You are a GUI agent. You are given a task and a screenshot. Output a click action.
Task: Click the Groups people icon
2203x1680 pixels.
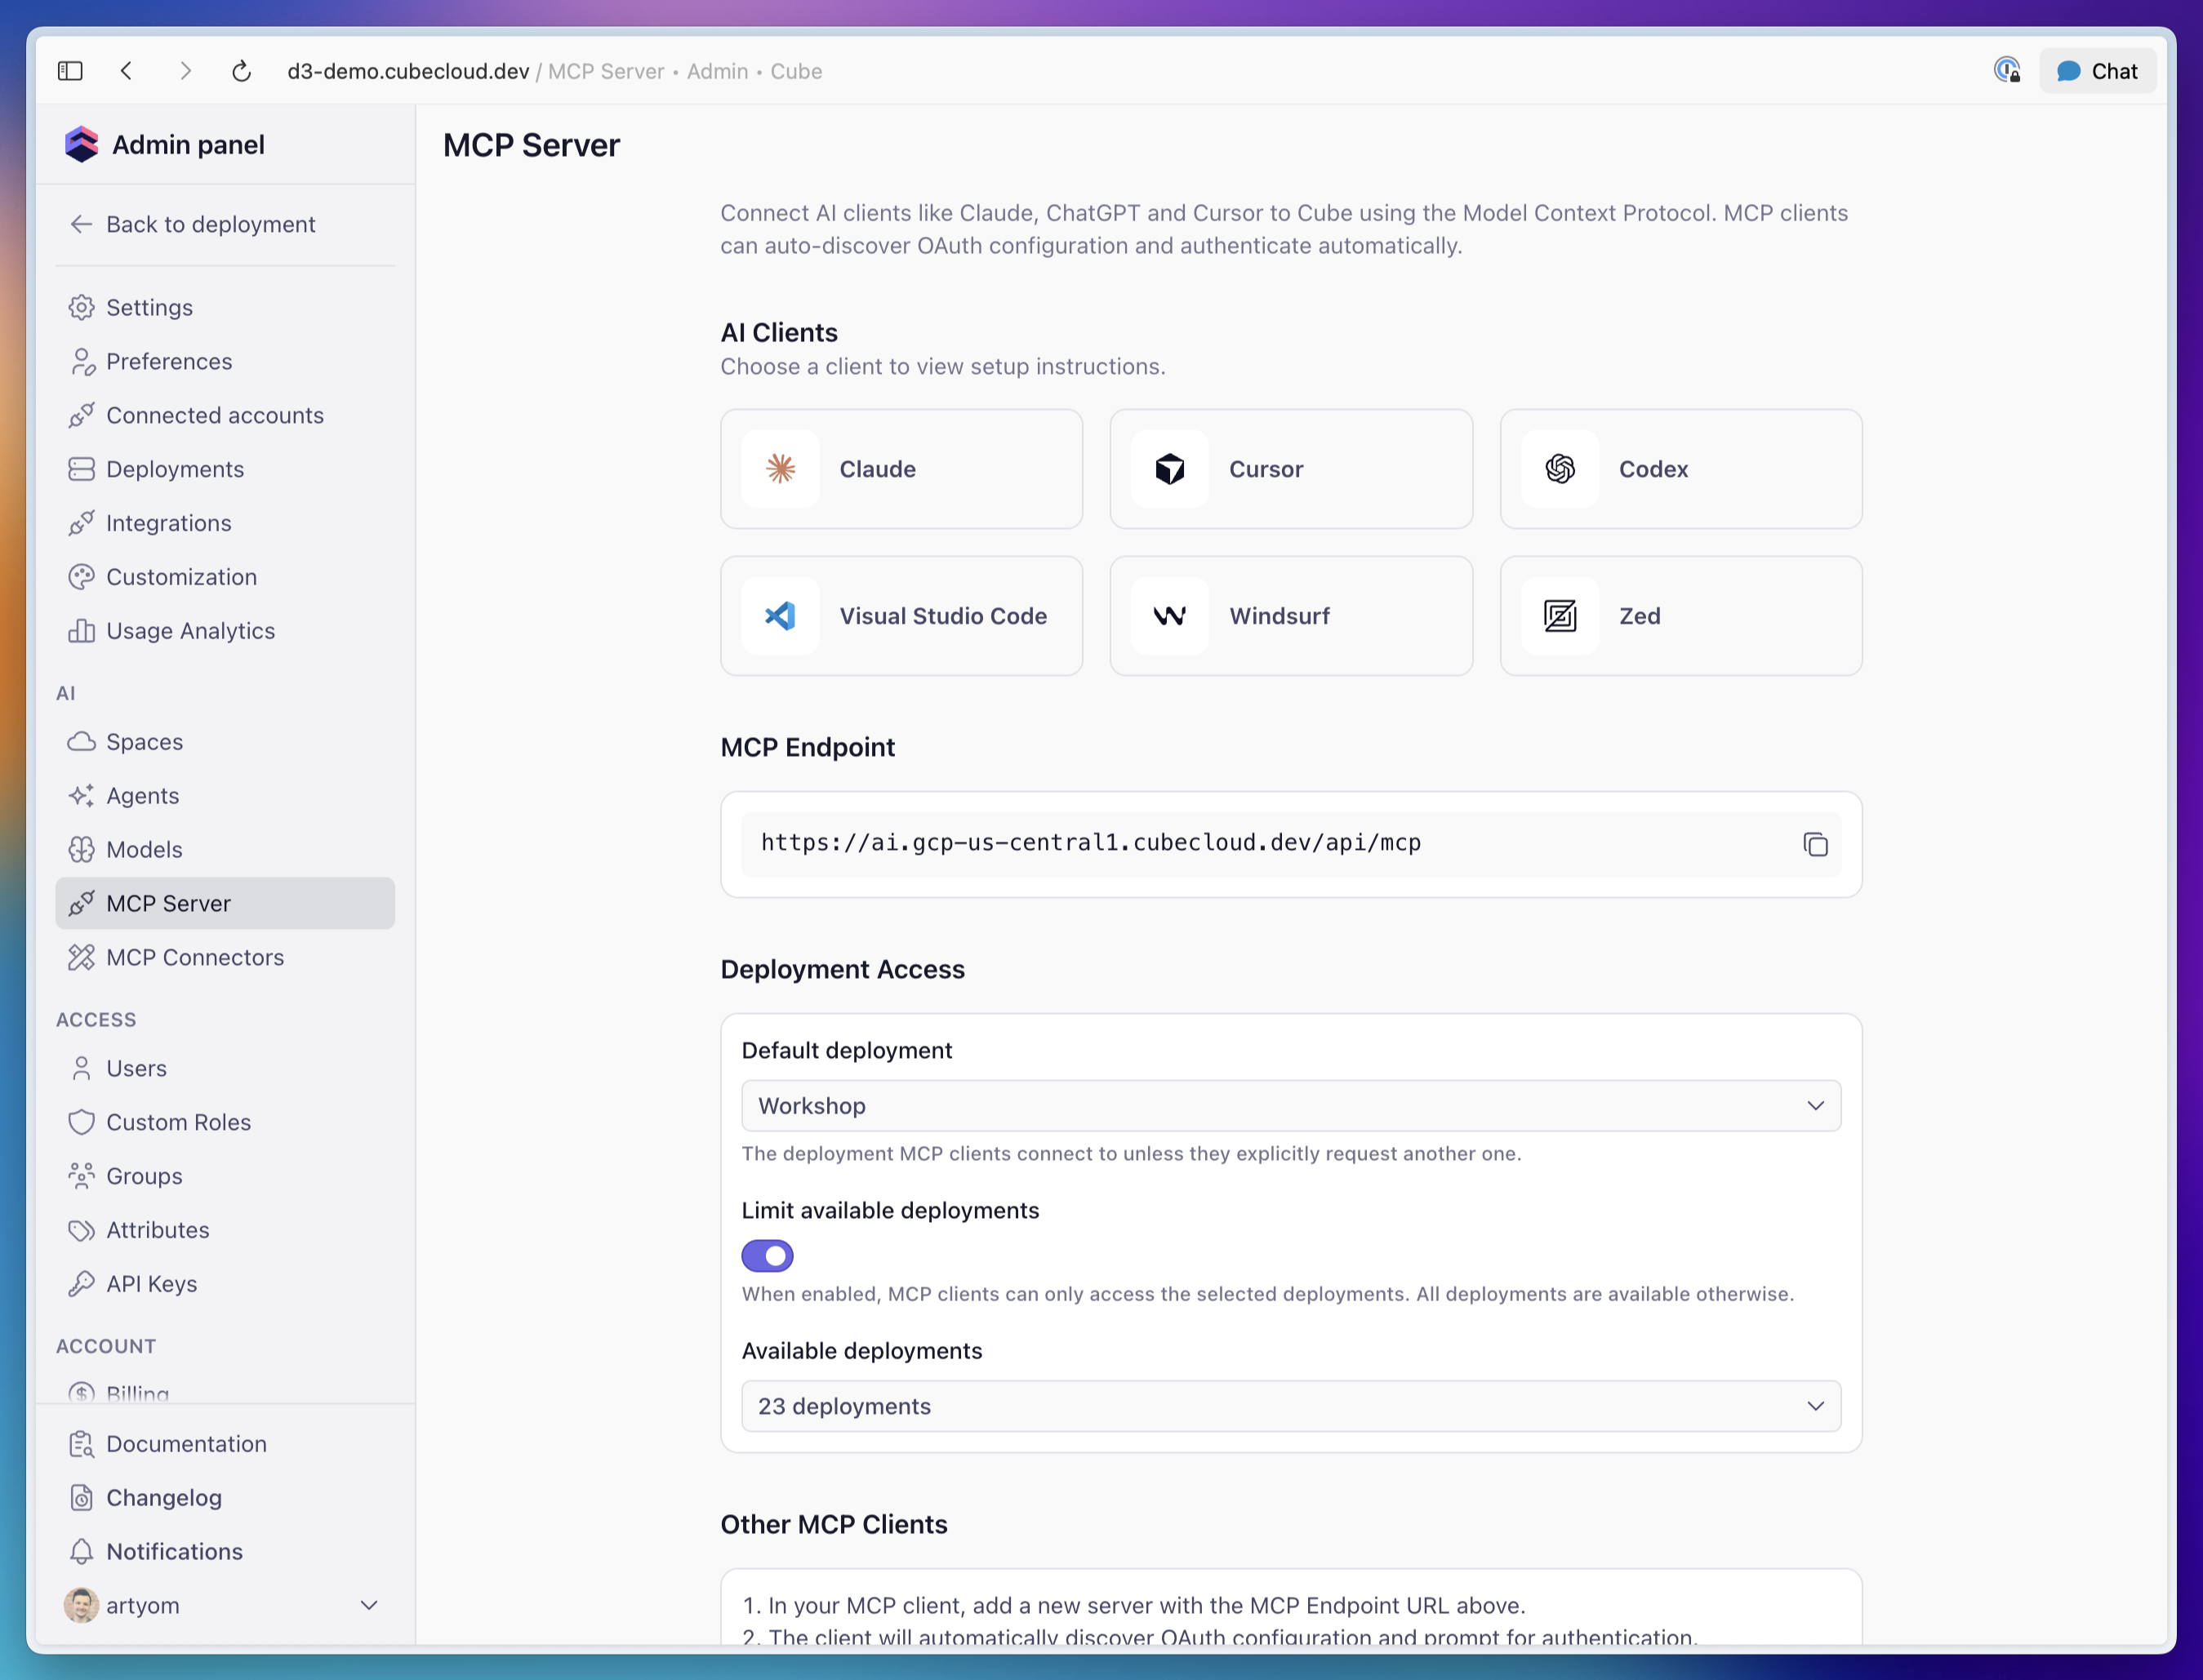pyautogui.click(x=81, y=1177)
